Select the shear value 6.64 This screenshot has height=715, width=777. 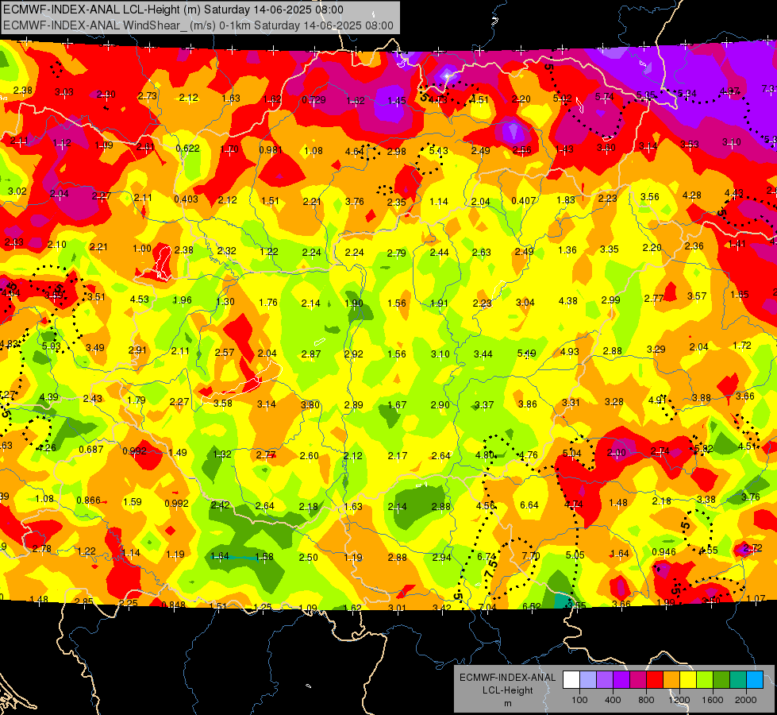click(x=529, y=504)
